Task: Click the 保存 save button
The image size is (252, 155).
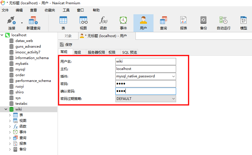Action: [66, 45]
